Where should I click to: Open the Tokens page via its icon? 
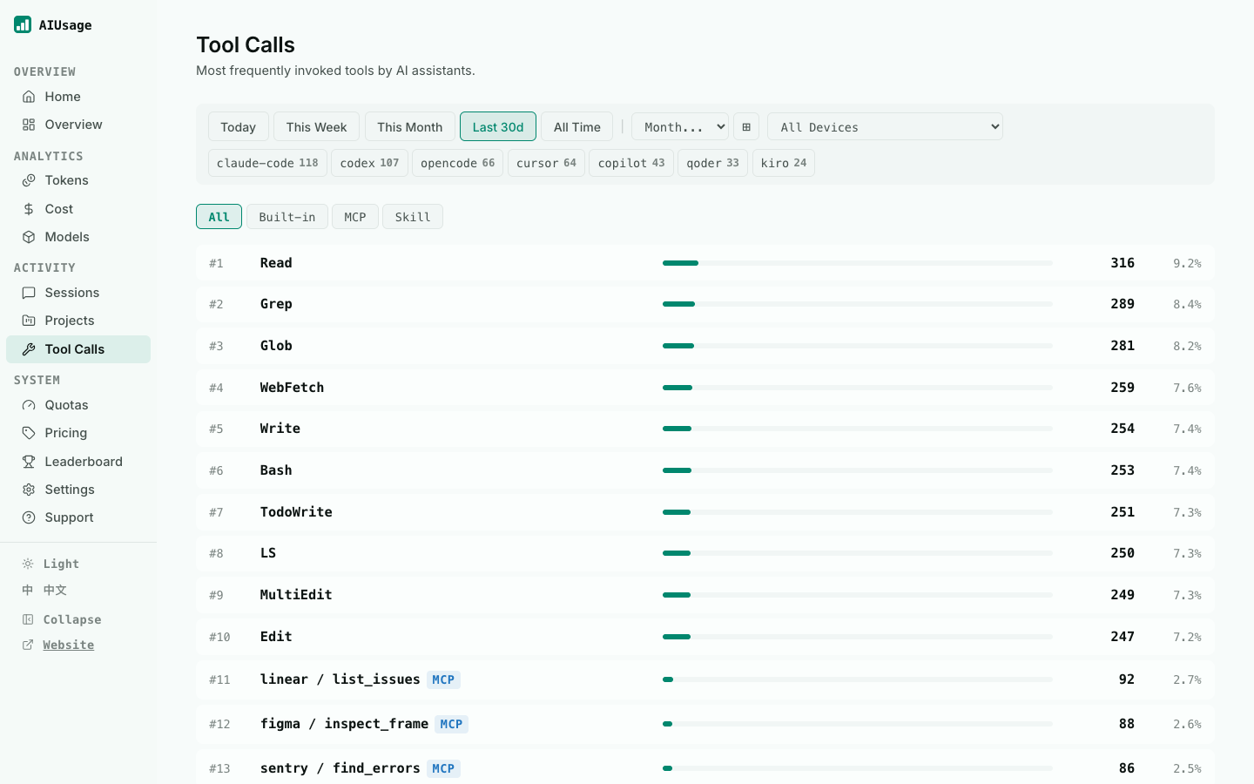pyautogui.click(x=29, y=180)
